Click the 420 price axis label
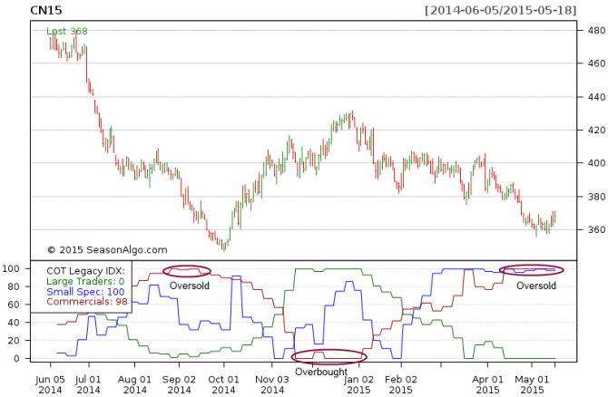 coord(595,131)
